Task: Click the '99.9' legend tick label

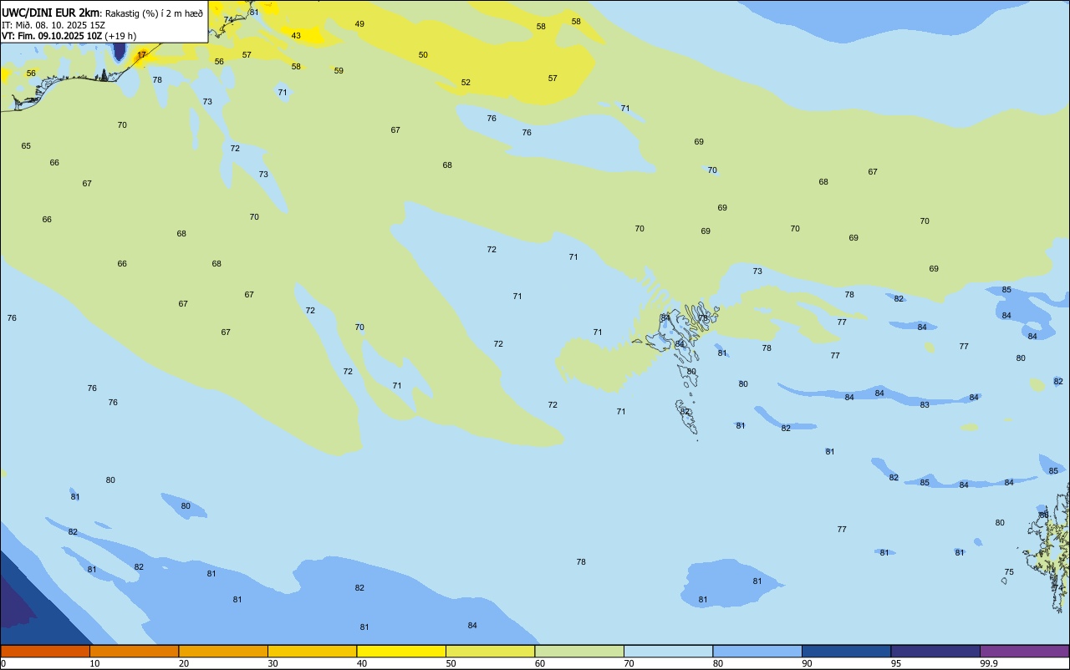Action: coord(989,663)
